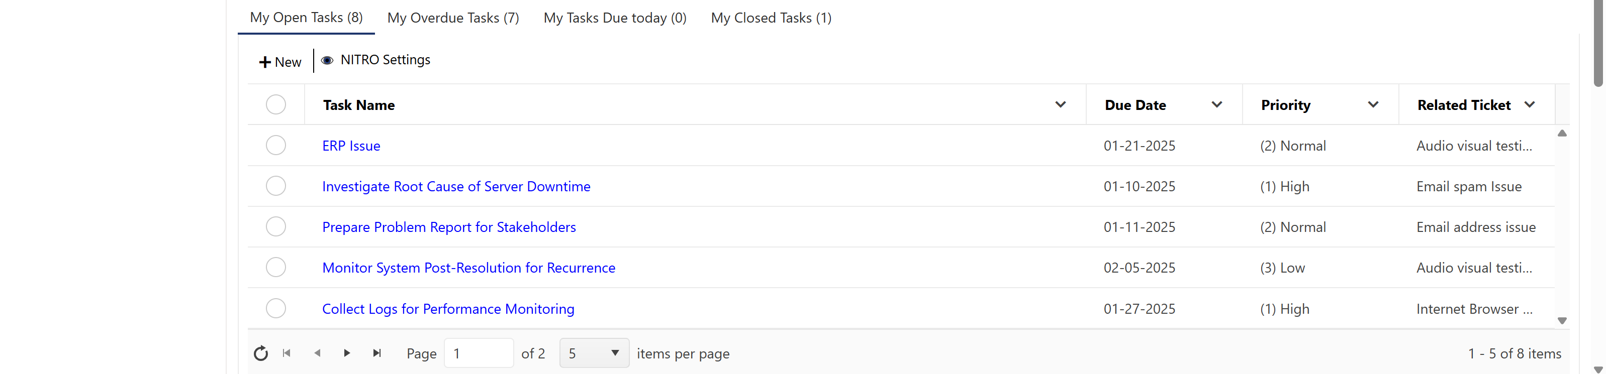Jump to the last page arrow
Viewport: 1606px width, 374px height.
point(376,353)
